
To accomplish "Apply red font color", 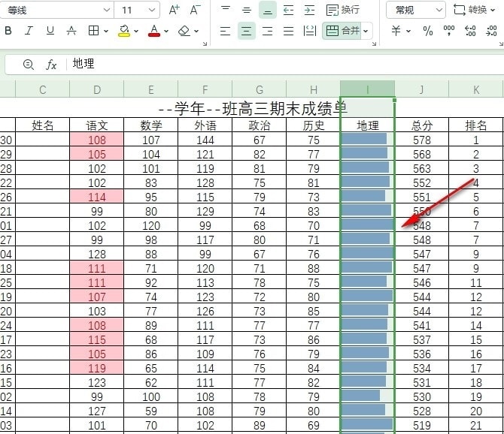I will click(x=154, y=31).
